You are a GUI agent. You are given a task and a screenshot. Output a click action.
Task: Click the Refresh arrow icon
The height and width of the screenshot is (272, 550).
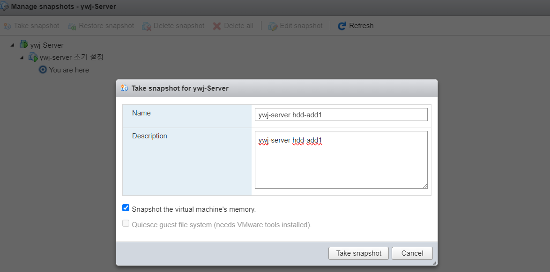pos(342,26)
